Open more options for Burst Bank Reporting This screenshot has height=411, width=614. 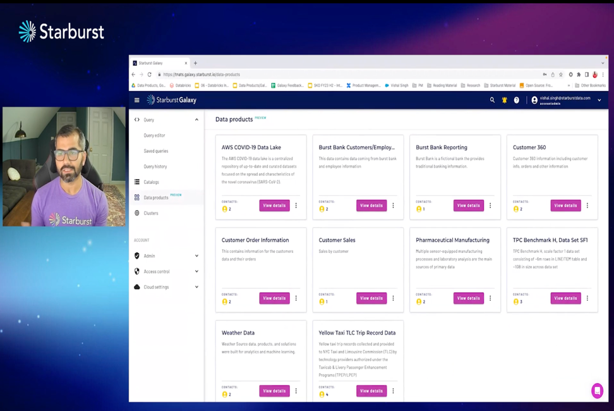point(490,205)
